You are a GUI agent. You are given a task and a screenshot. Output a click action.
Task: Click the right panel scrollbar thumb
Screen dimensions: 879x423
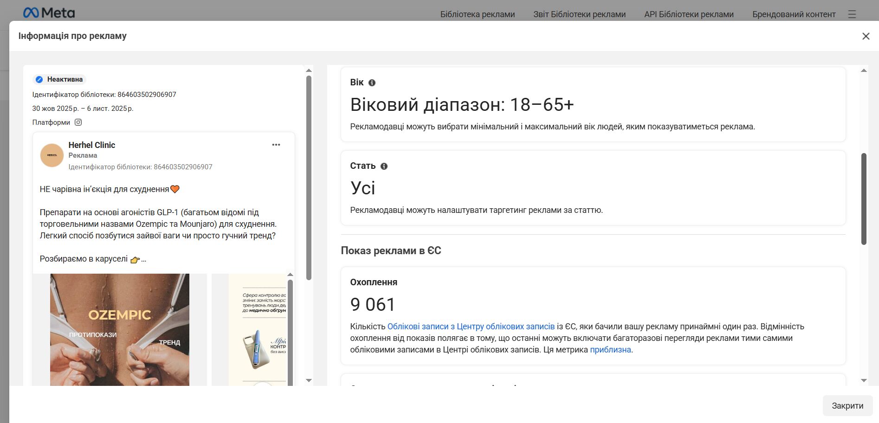pyautogui.click(x=864, y=199)
